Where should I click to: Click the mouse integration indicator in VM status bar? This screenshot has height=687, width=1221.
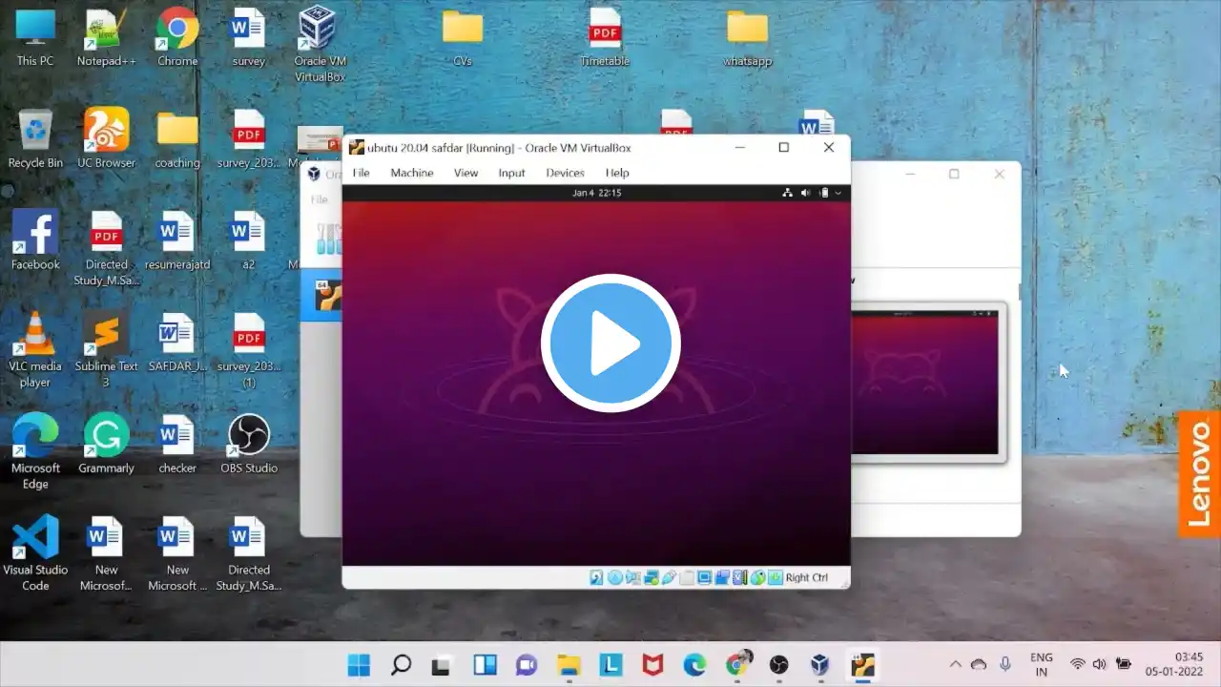758,577
